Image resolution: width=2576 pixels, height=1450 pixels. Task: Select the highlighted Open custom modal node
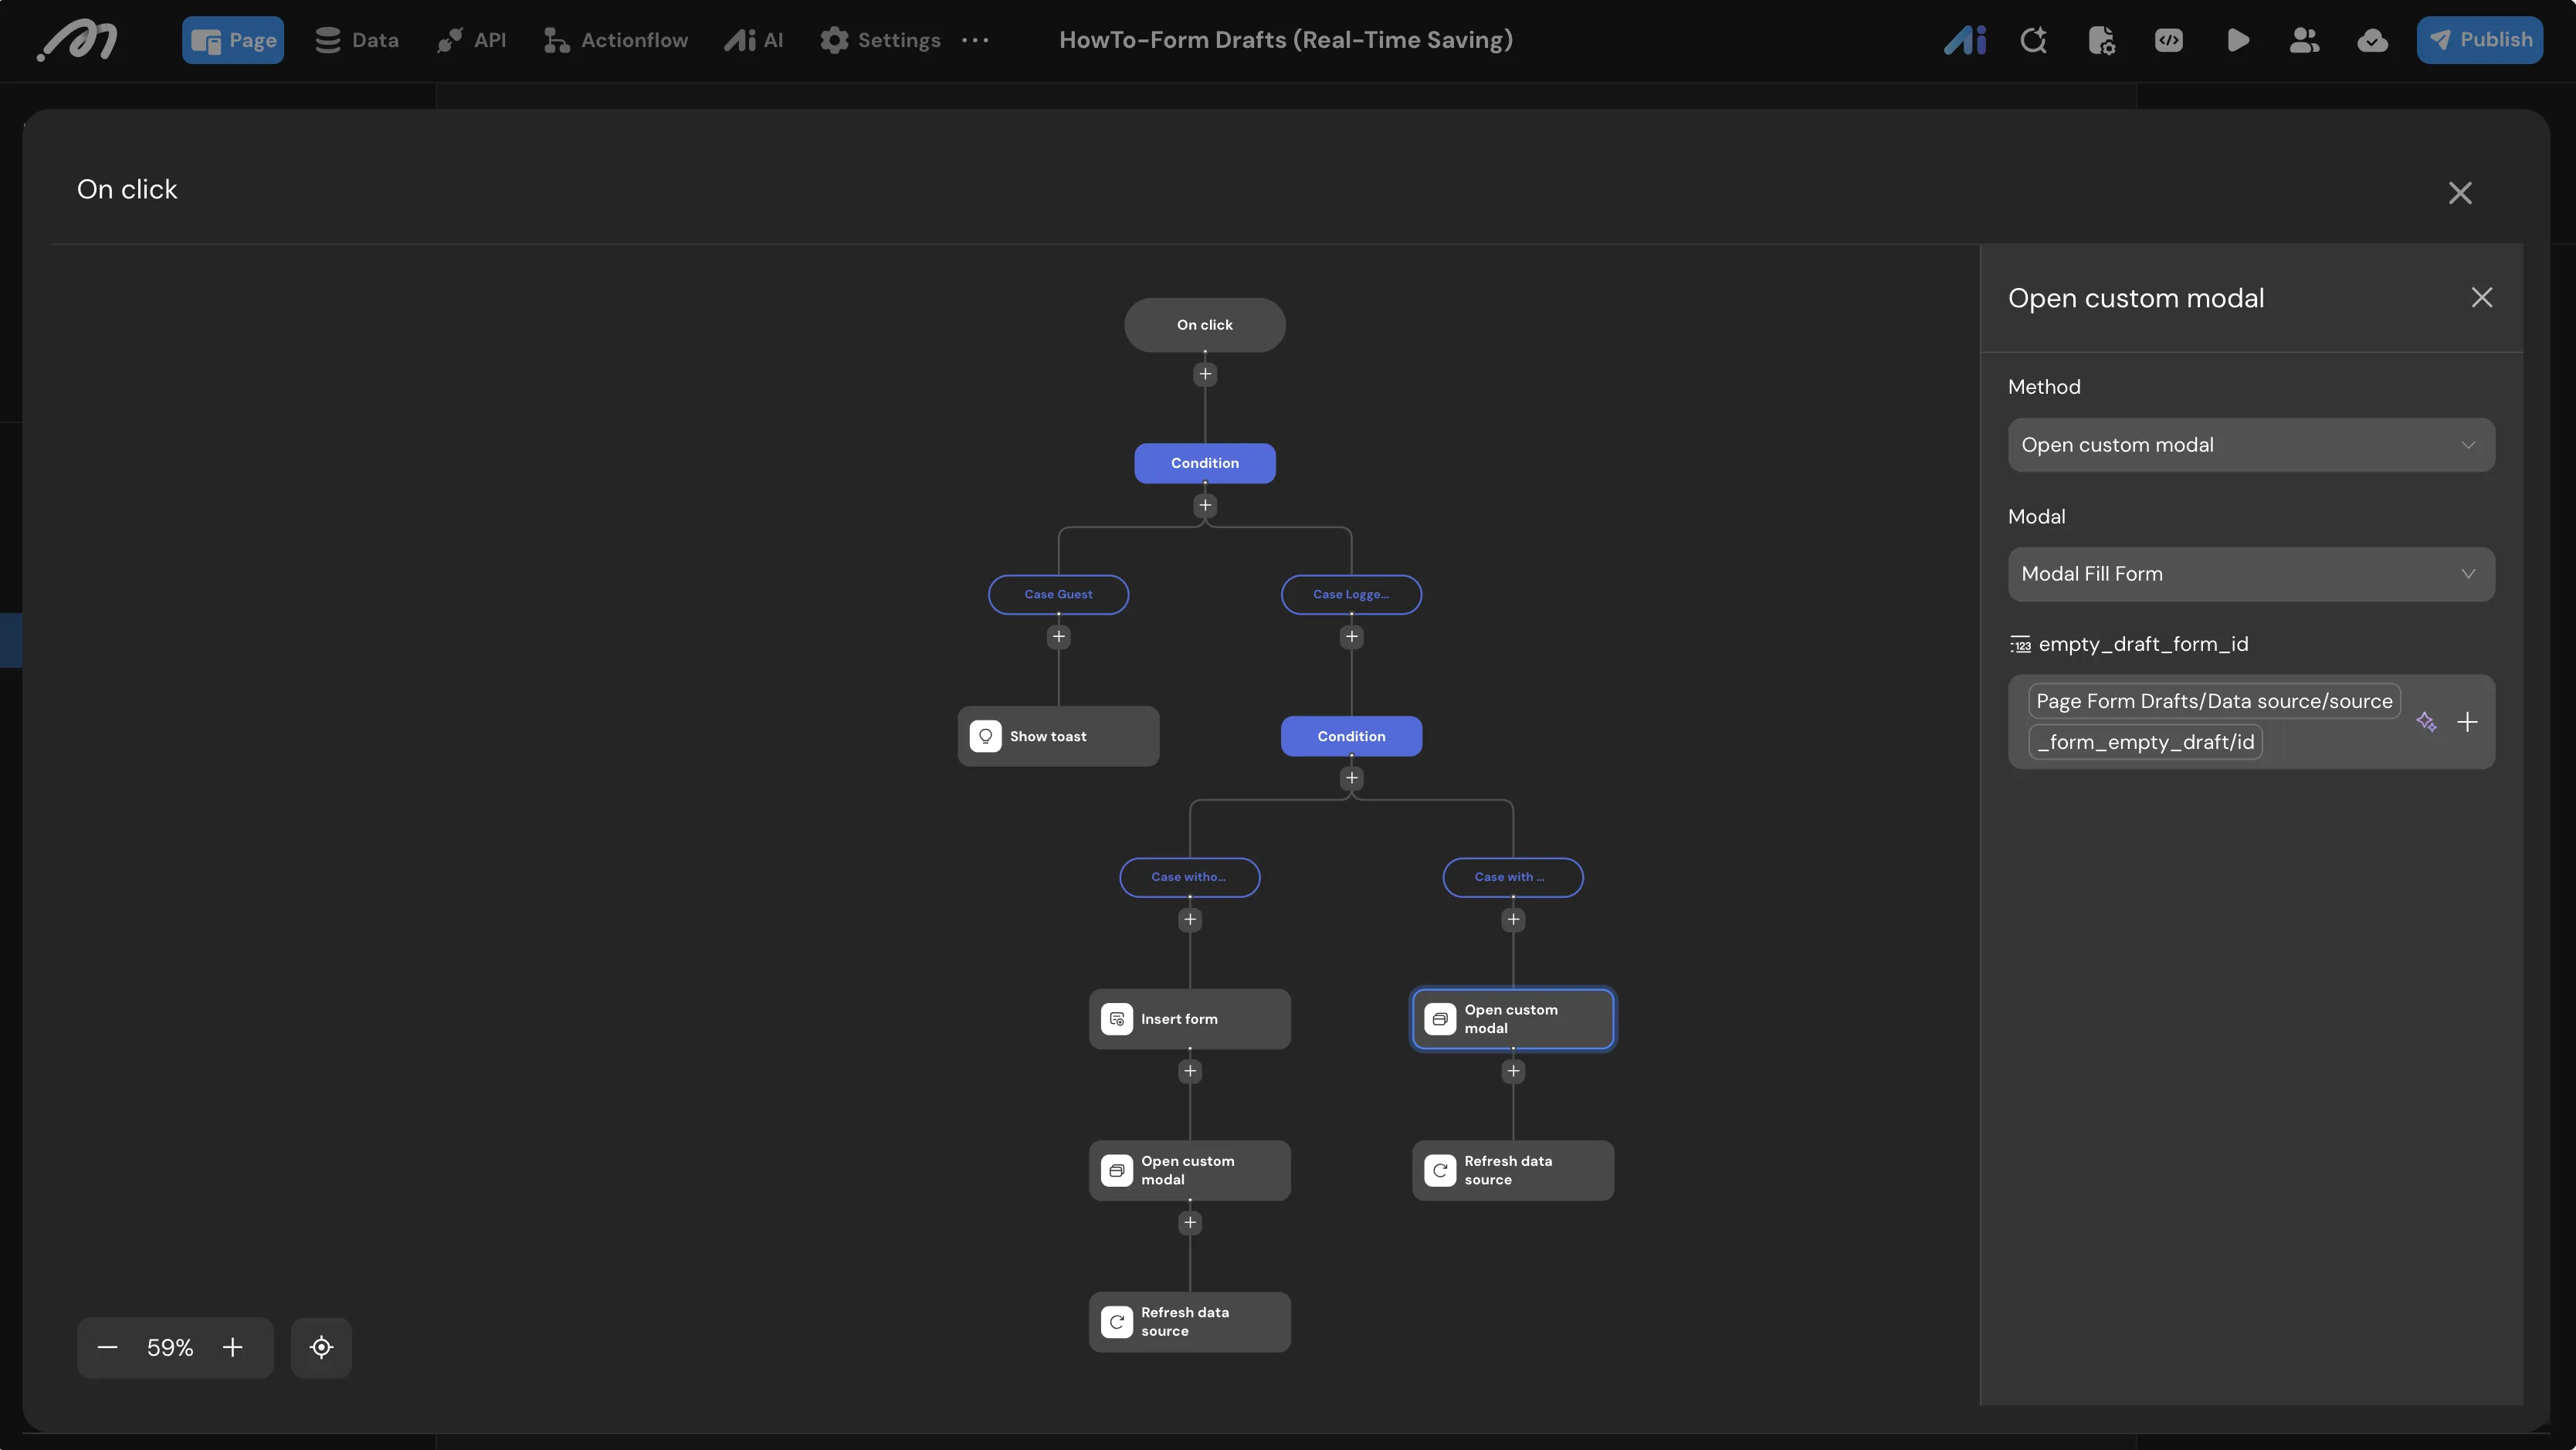(1512, 1019)
